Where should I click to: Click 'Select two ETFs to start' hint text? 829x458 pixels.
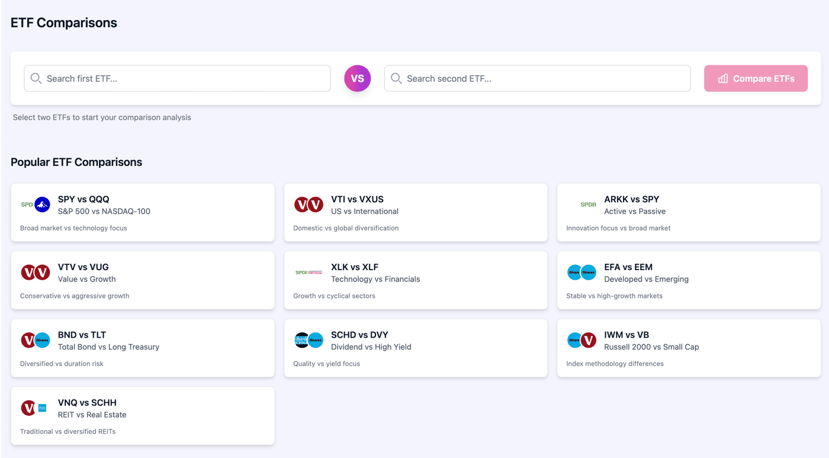pyautogui.click(x=102, y=117)
